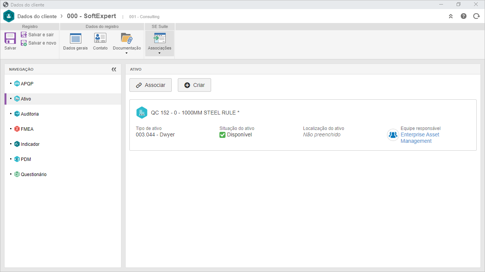
Task: Expand the Associações dropdown arrow
Action: point(159,53)
